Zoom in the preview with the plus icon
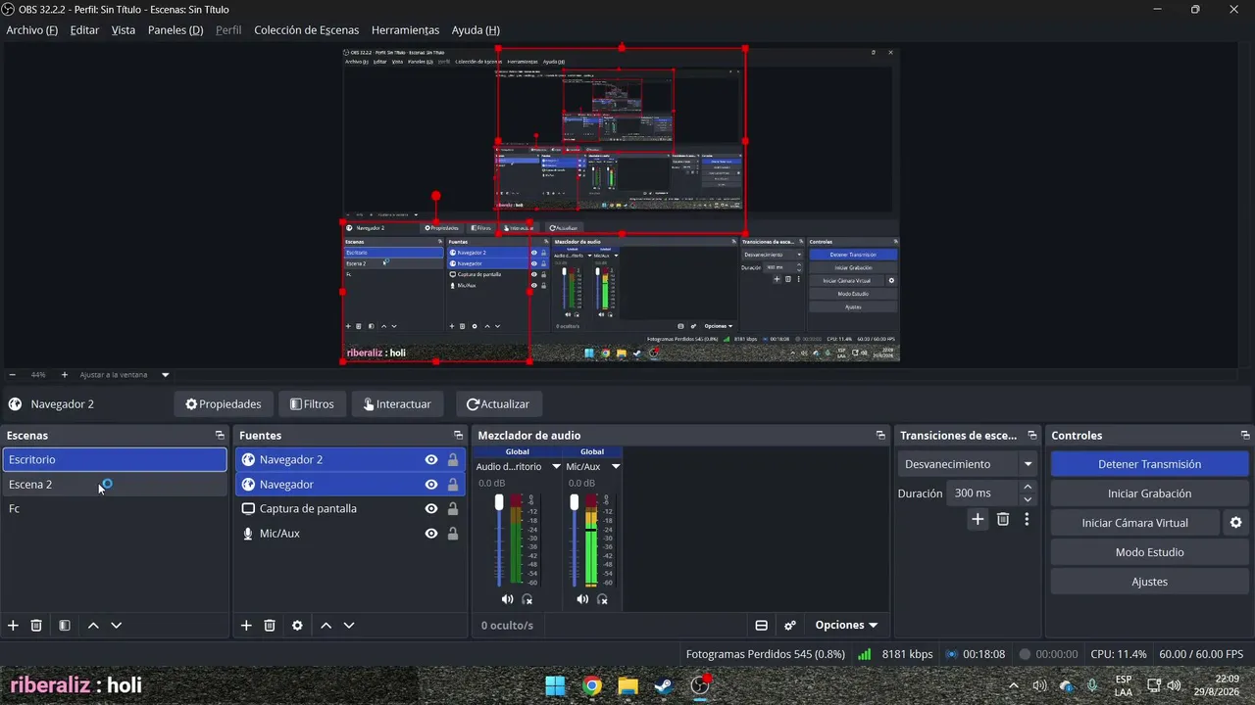The image size is (1255, 705). pyautogui.click(x=65, y=375)
